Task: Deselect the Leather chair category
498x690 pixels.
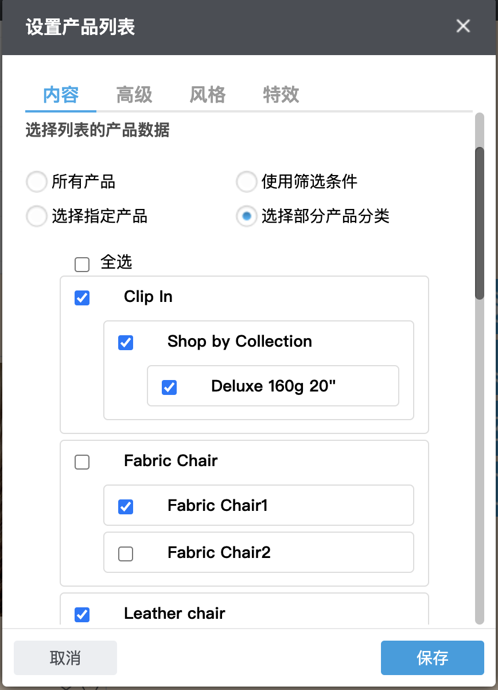Action: 81,615
